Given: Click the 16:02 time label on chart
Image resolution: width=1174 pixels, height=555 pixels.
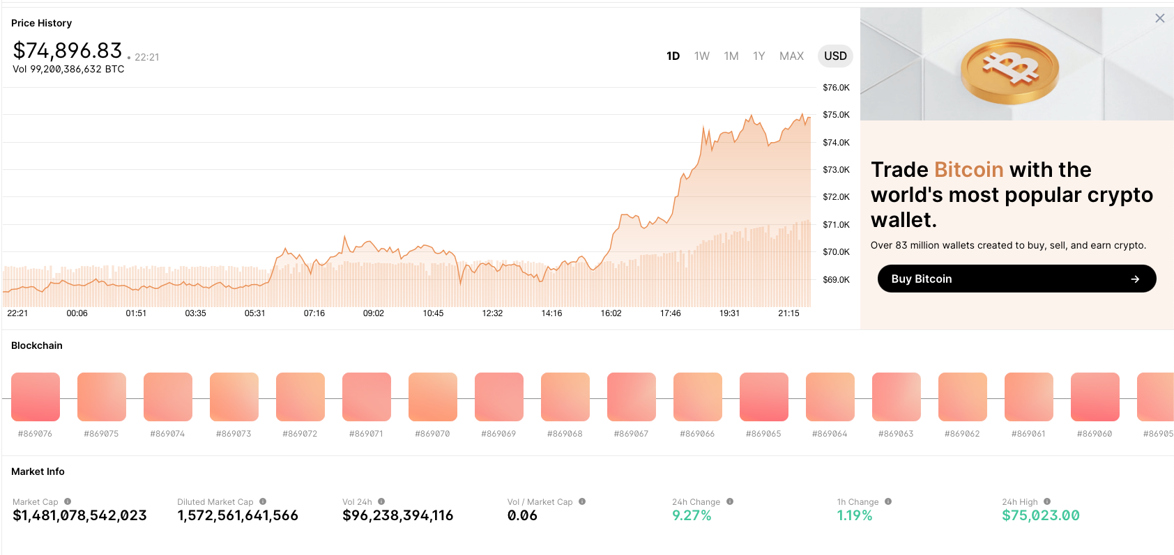Looking at the screenshot, I should [x=611, y=313].
